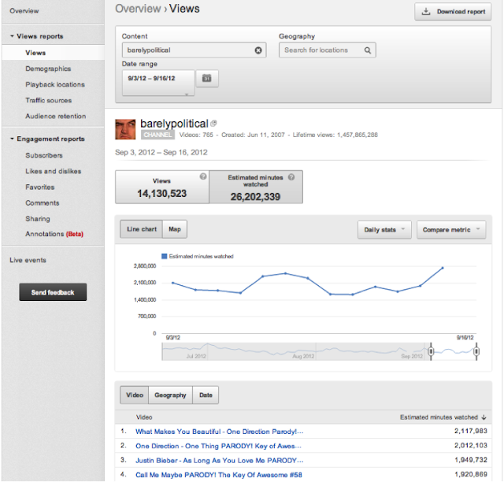Select Views in the sidebar
The width and height of the screenshot is (504, 482).
point(53,53)
